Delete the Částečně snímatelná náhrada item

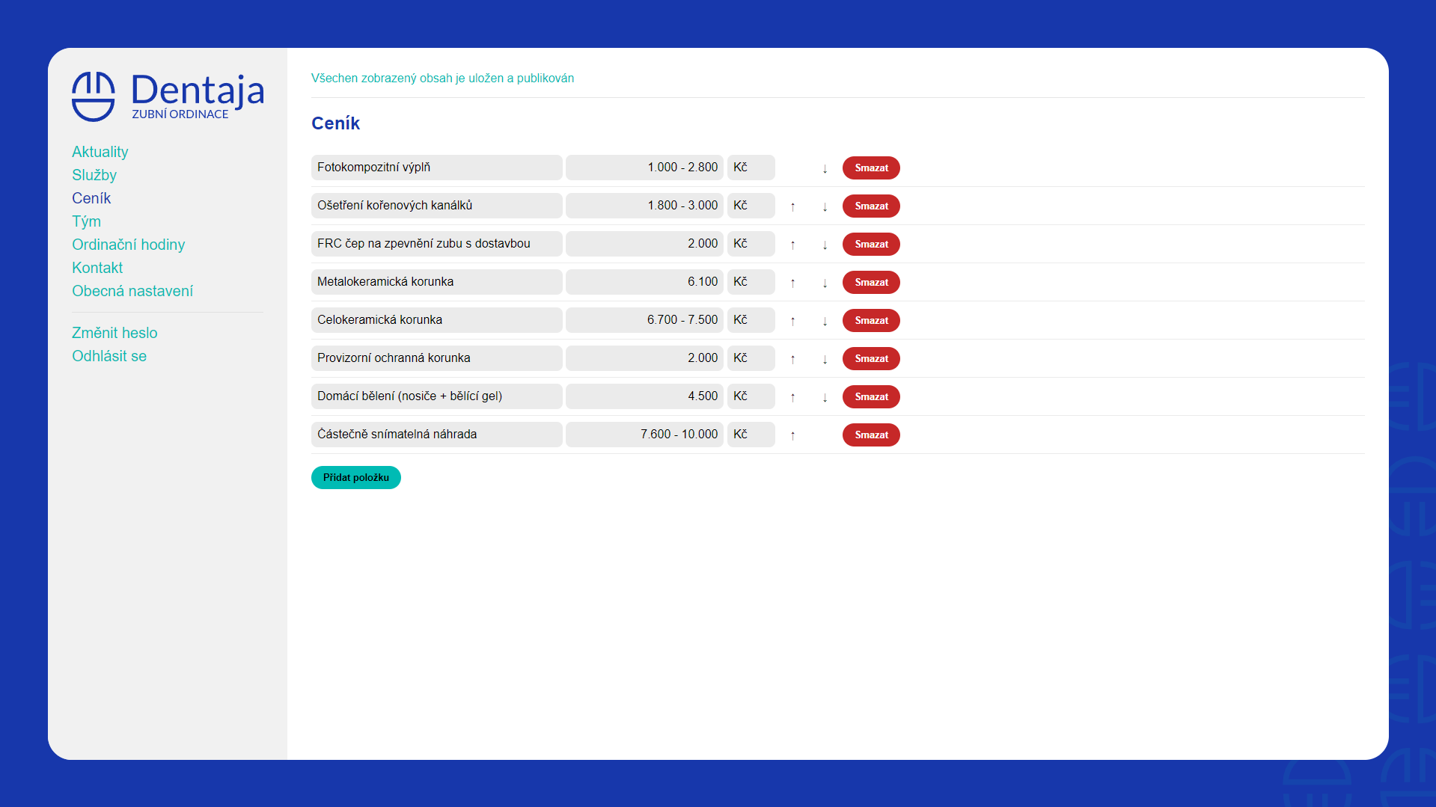[871, 435]
